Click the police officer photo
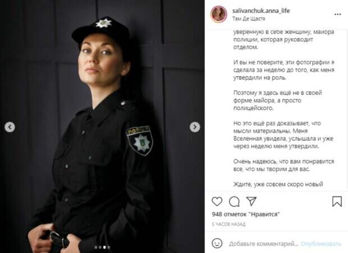348x253 pixels. click(102, 126)
